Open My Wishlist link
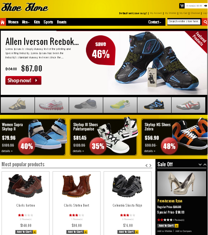The height and width of the screenshot is (235, 208). point(170,13)
